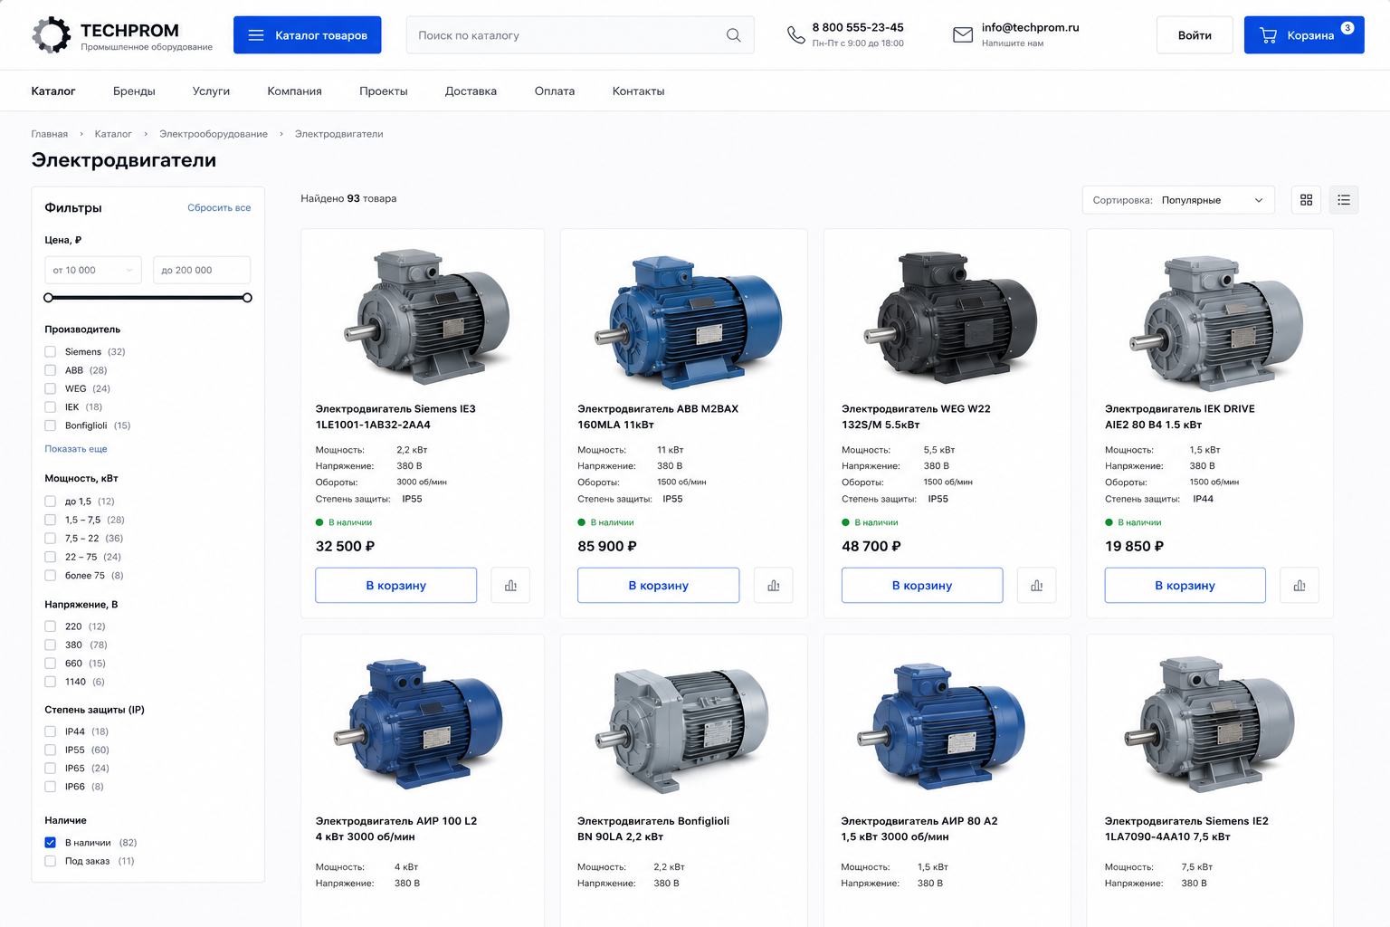Check the IP65 protection filter
Image resolution: width=1390 pixels, height=927 pixels.
[51, 769]
